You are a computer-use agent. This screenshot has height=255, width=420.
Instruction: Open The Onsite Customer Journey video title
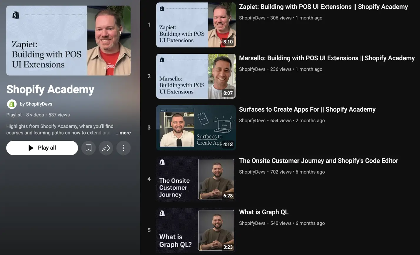pyautogui.click(x=319, y=161)
